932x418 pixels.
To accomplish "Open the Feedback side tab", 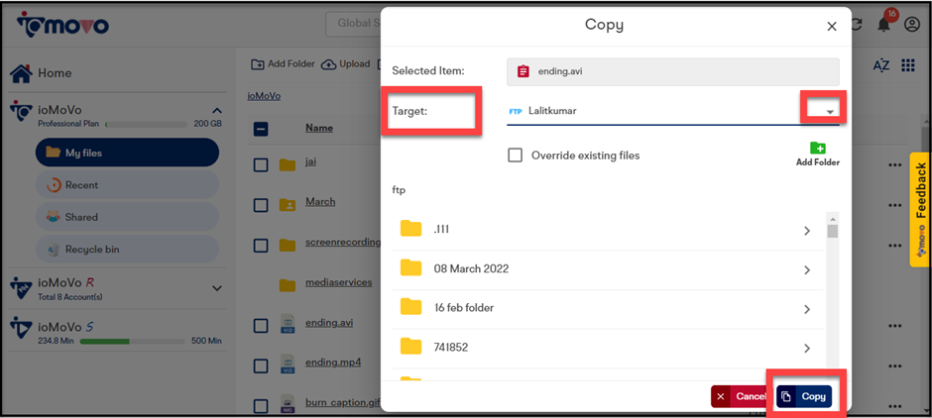I will click(919, 210).
